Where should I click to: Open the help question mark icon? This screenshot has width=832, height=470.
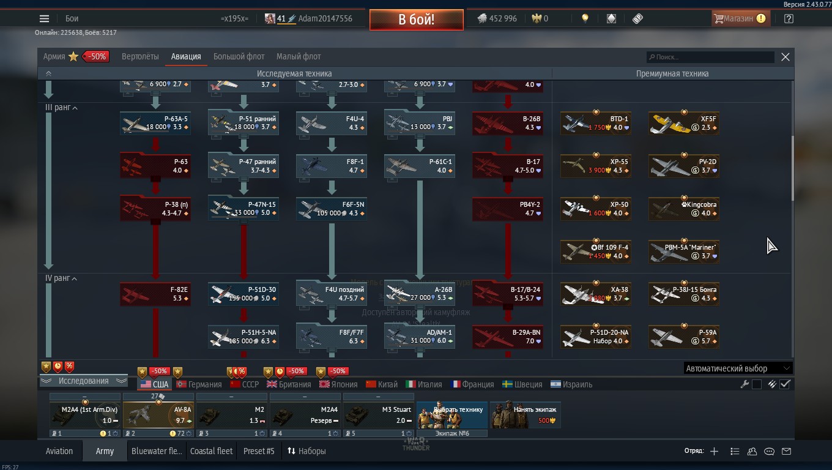[789, 19]
